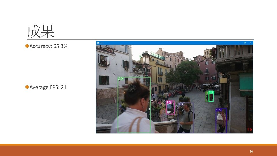Image resolution: width=277 pixels, height=156 pixels.
Task: Select the "Average FPS: 21" bullet text
Action: [x=48, y=87]
